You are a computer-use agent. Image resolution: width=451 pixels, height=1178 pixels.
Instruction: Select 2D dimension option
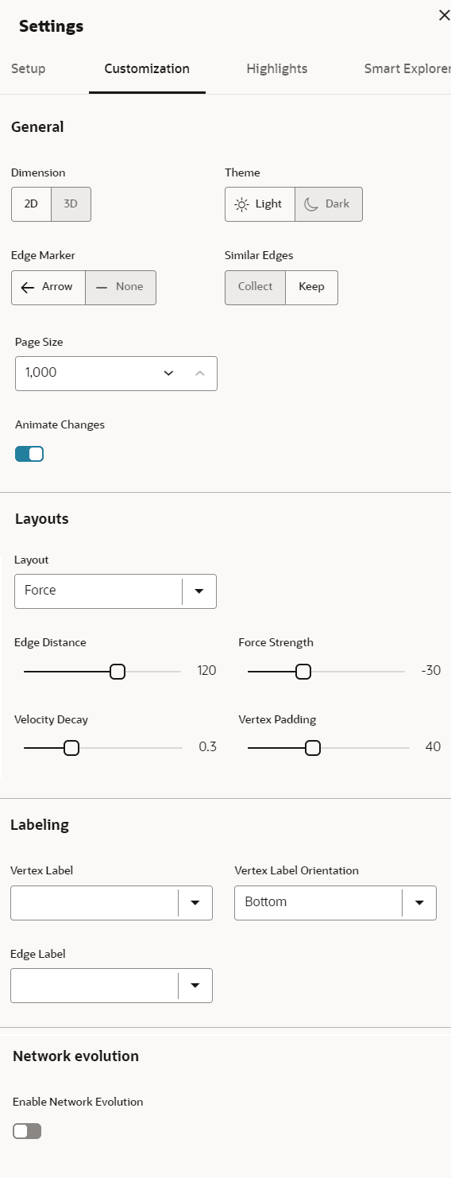point(31,204)
